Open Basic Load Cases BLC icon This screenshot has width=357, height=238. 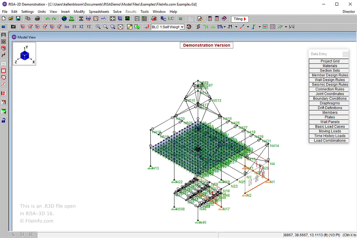[163, 19]
